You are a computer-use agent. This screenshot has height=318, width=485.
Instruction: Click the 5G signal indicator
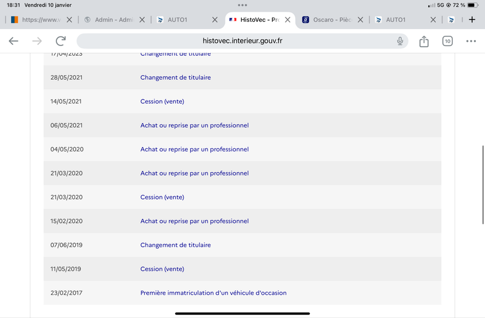click(x=441, y=5)
